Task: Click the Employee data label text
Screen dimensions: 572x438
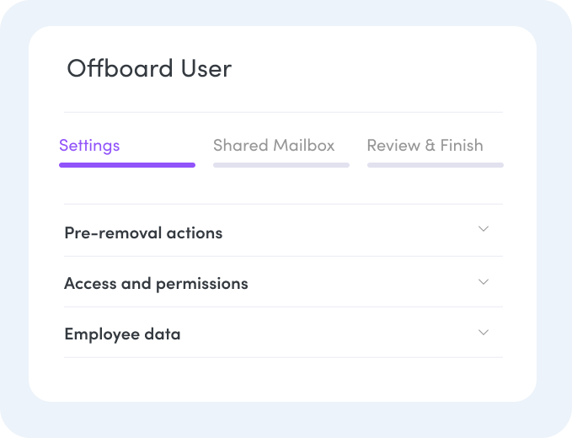Action: (122, 334)
